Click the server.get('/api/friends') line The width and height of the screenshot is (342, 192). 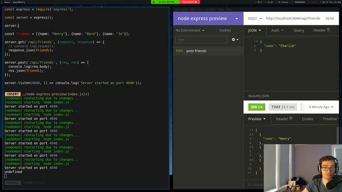click(x=55, y=42)
